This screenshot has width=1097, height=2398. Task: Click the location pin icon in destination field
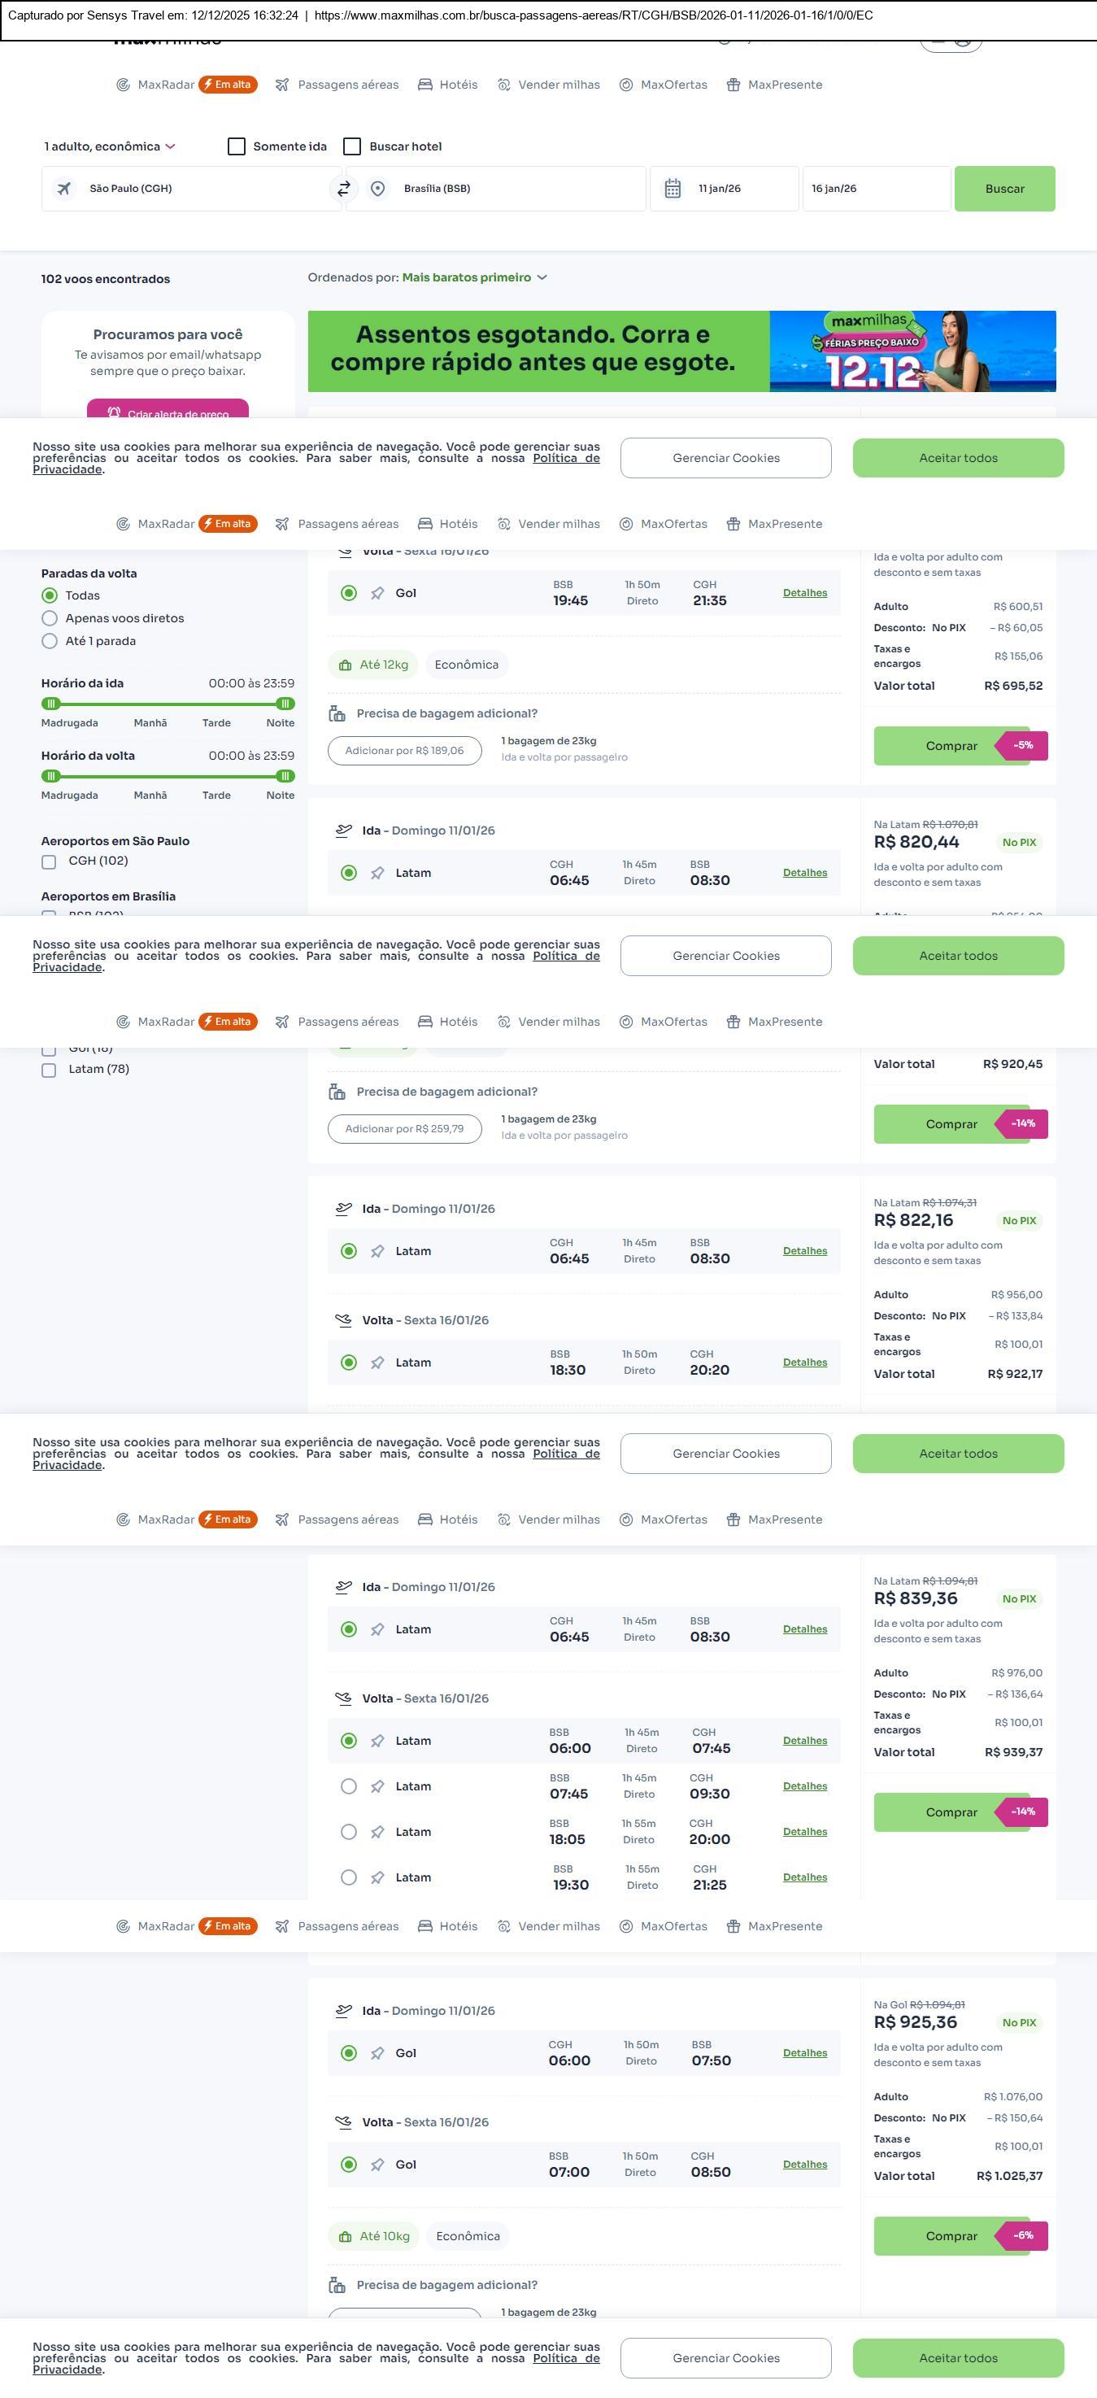point(378,189)
